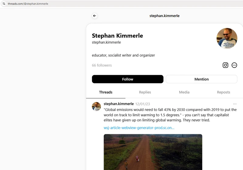Image resolution: width=243 pixels, height=170 pixels.
Task: Click the site info icon in address bar
Action: (x=4, y=4)
